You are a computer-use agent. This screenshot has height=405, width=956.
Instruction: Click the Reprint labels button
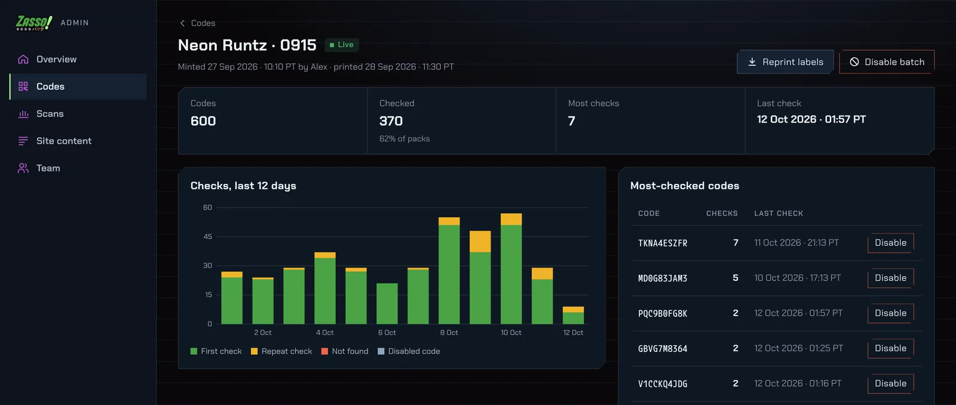[785, 62]
